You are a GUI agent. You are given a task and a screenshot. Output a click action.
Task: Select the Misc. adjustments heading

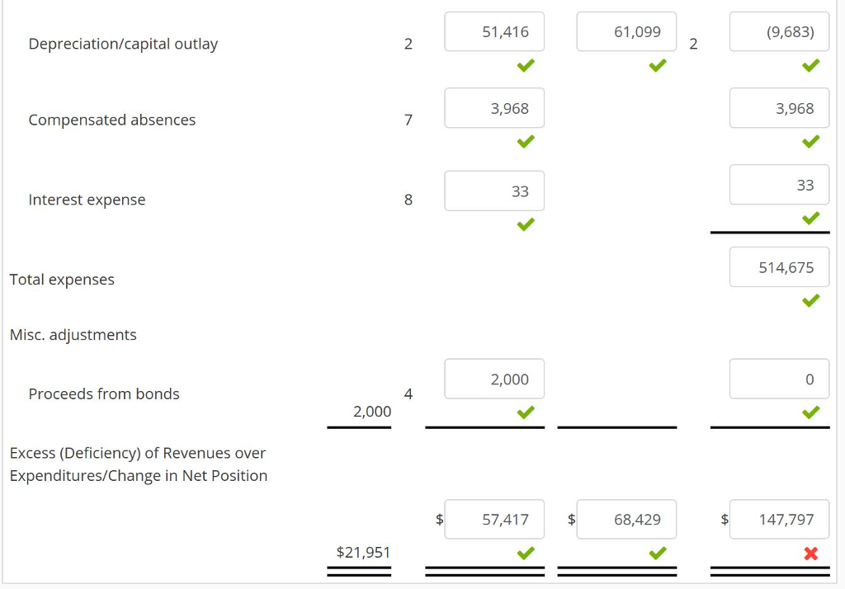[73, 334]
